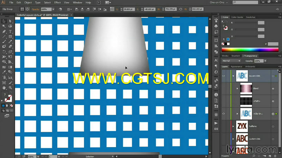Click target circle of halftone layer
282x158 pixels.
273,126
